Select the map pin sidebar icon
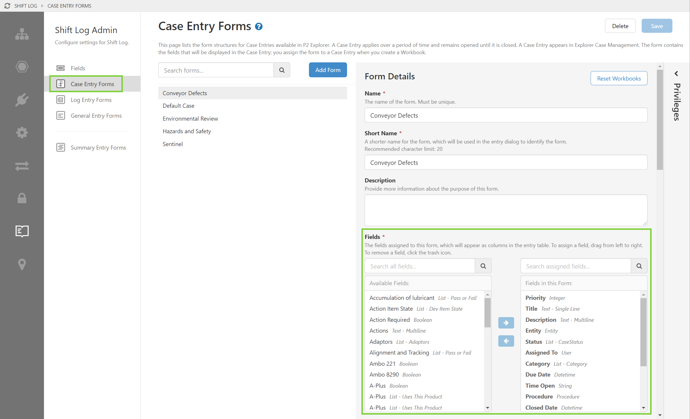690x419 pixels. tap(22, 264)
